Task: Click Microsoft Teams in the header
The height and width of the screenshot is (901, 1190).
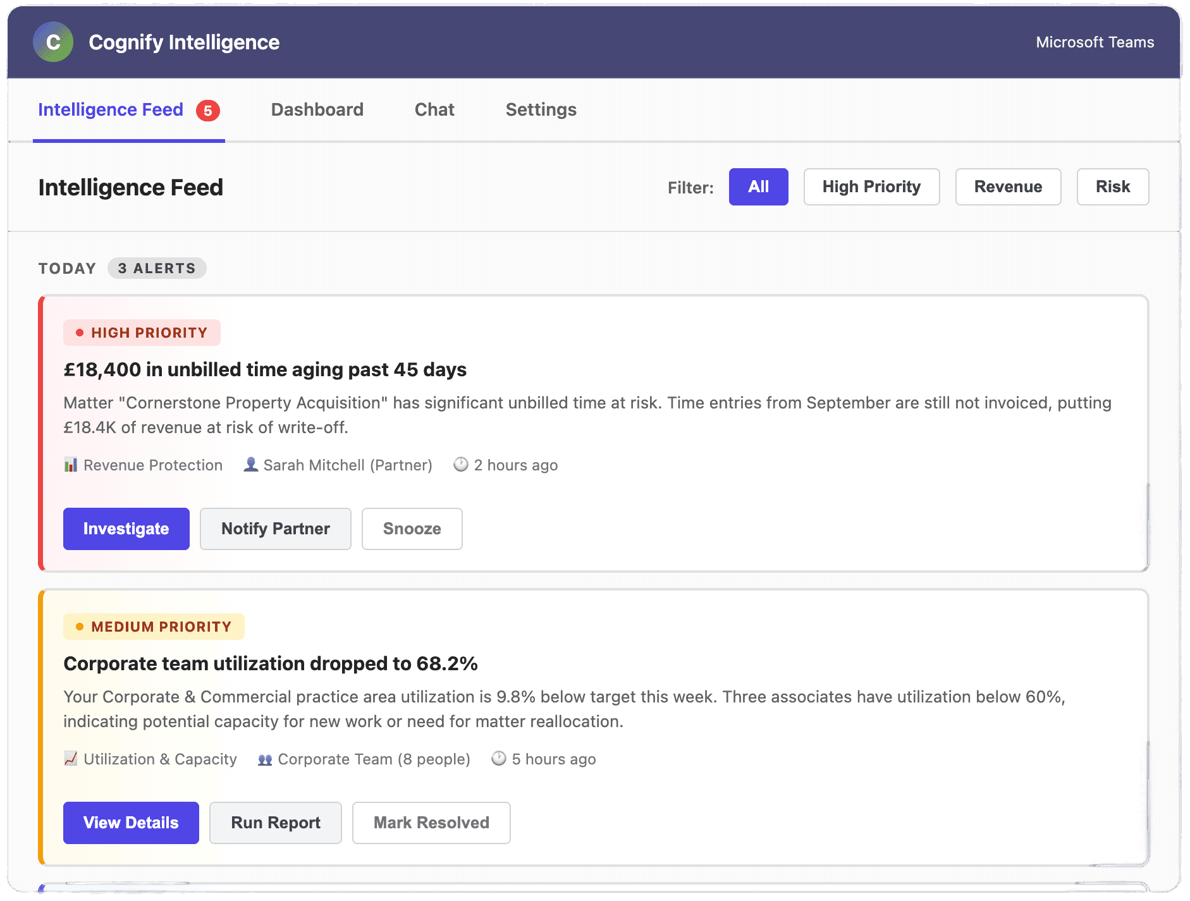Action: 1095,42
